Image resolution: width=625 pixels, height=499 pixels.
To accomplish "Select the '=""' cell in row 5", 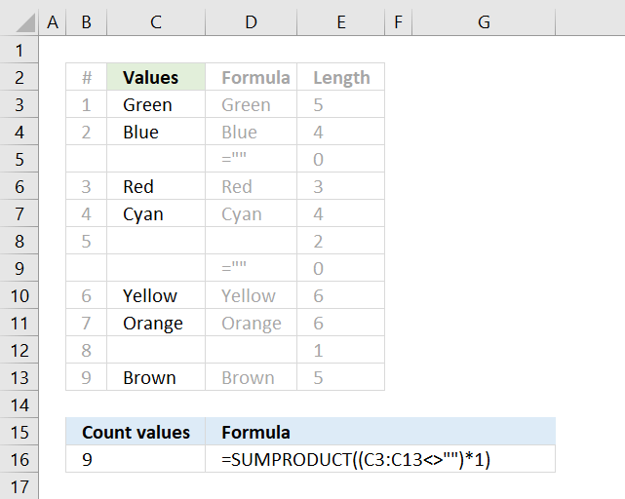I will coord(251,159).
